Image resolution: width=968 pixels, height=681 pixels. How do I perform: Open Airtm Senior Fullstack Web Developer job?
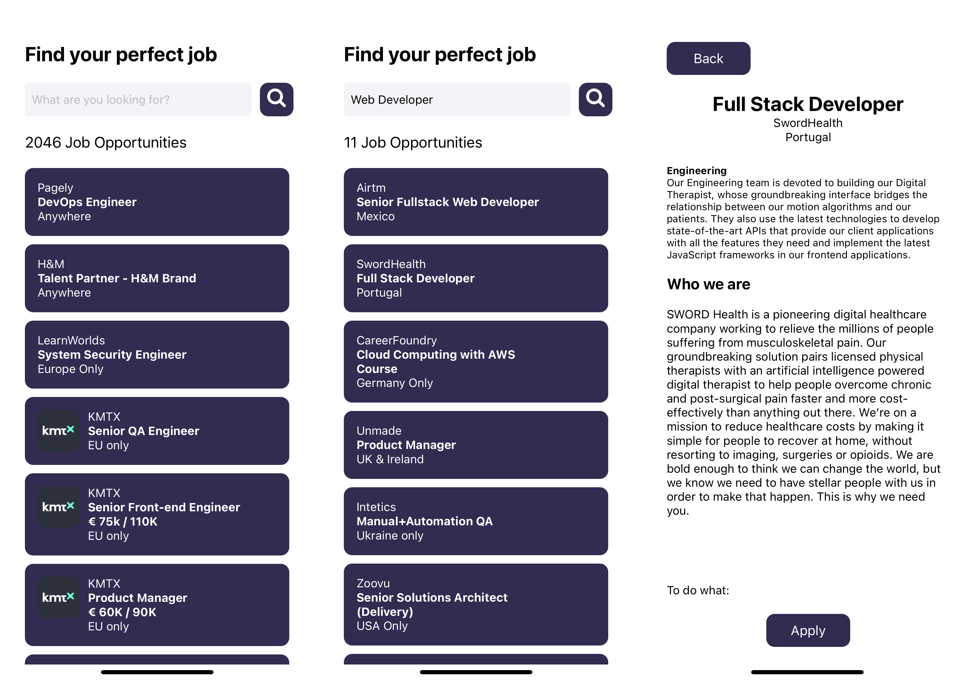tap(476, 202)
